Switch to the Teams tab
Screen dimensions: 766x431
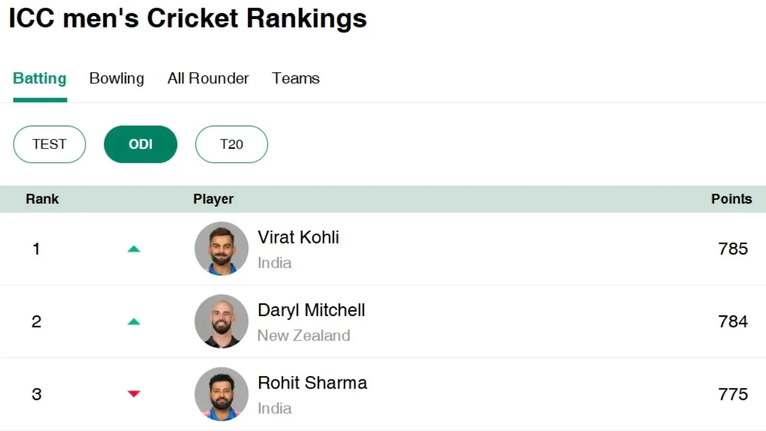click(x=296, y=78)
